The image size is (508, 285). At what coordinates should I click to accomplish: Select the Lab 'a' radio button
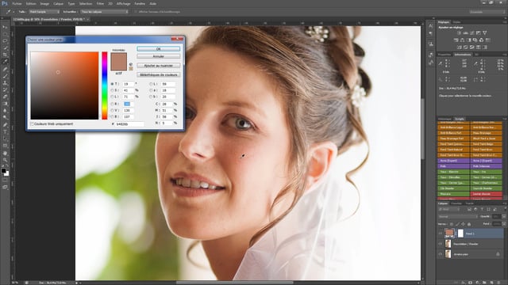(x=151, y=90)
